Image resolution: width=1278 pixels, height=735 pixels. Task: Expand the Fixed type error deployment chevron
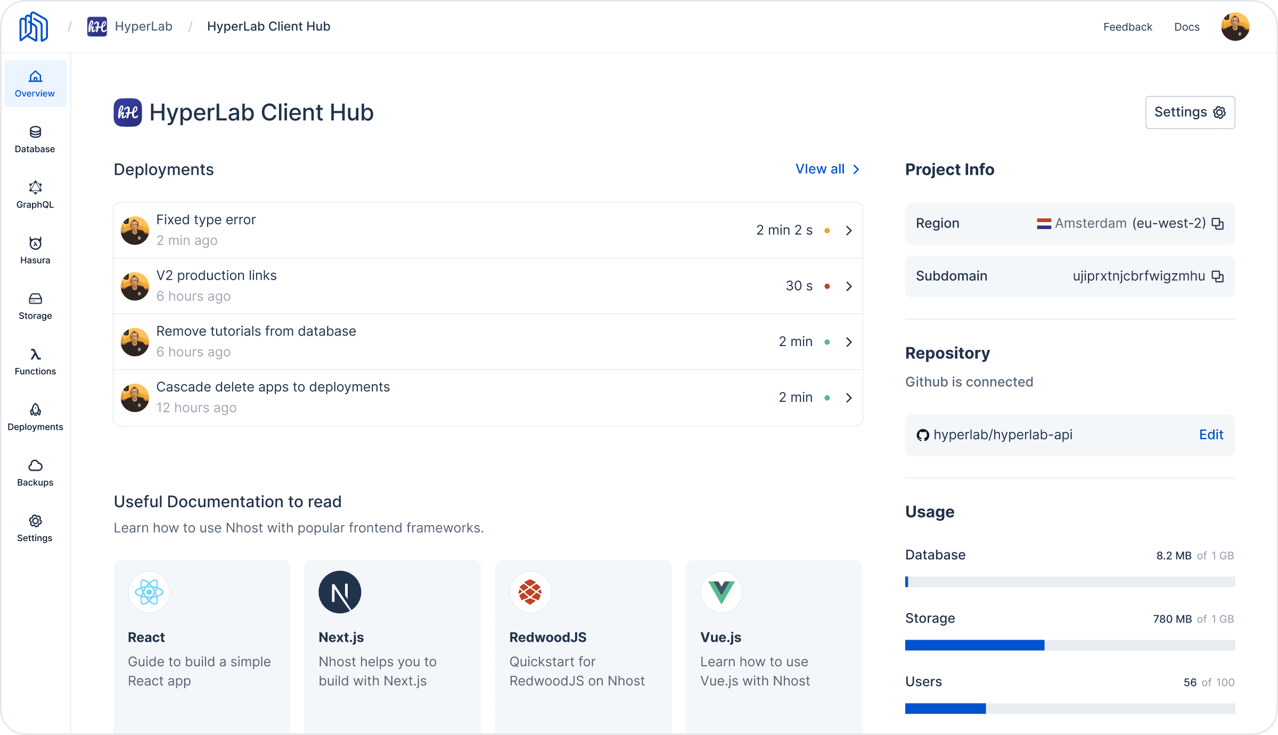(x=849, y=231)
